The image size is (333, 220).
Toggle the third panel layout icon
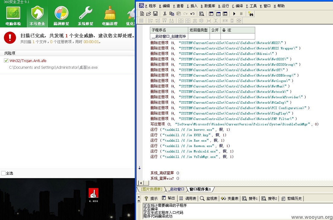(x=225, y=14)
